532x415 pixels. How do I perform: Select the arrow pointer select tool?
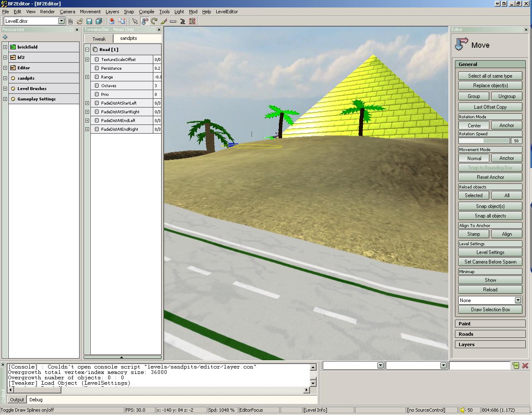coord(135,21)
